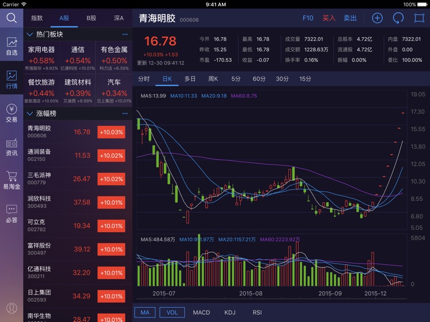
Task: Switch to the A股 tab
Action: tap(64, 18)
